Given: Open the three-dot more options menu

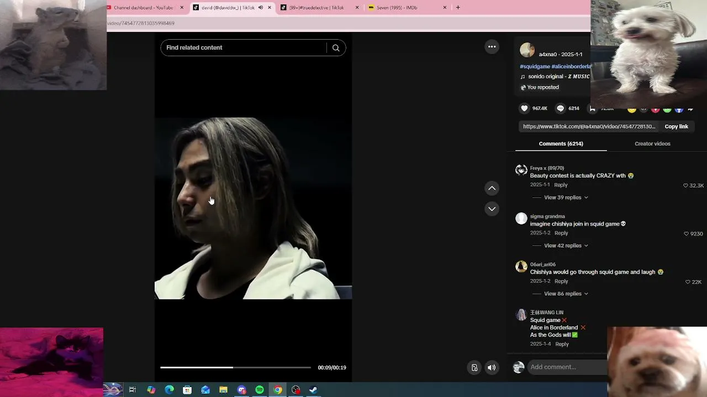Looking at the screenshot, I should (x=492, y=47).
